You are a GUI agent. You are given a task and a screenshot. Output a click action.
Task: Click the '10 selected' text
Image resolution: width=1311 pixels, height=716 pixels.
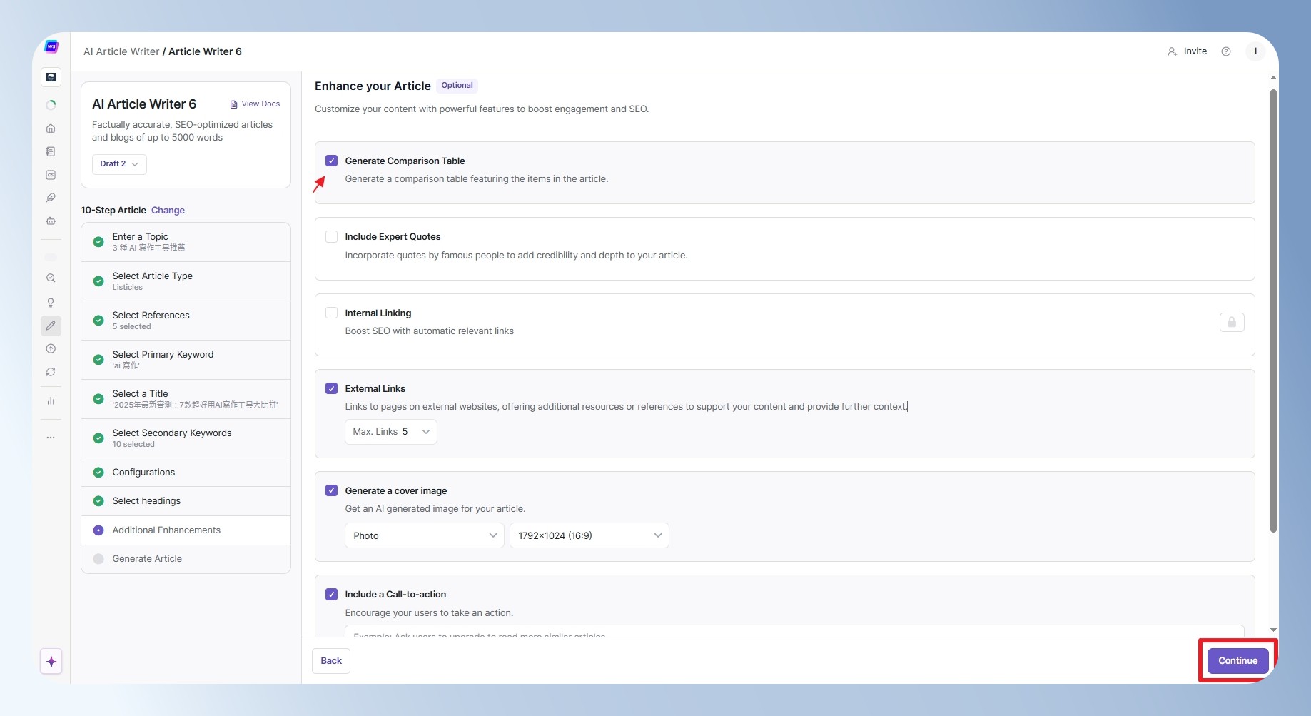click(x=133, y=445)
